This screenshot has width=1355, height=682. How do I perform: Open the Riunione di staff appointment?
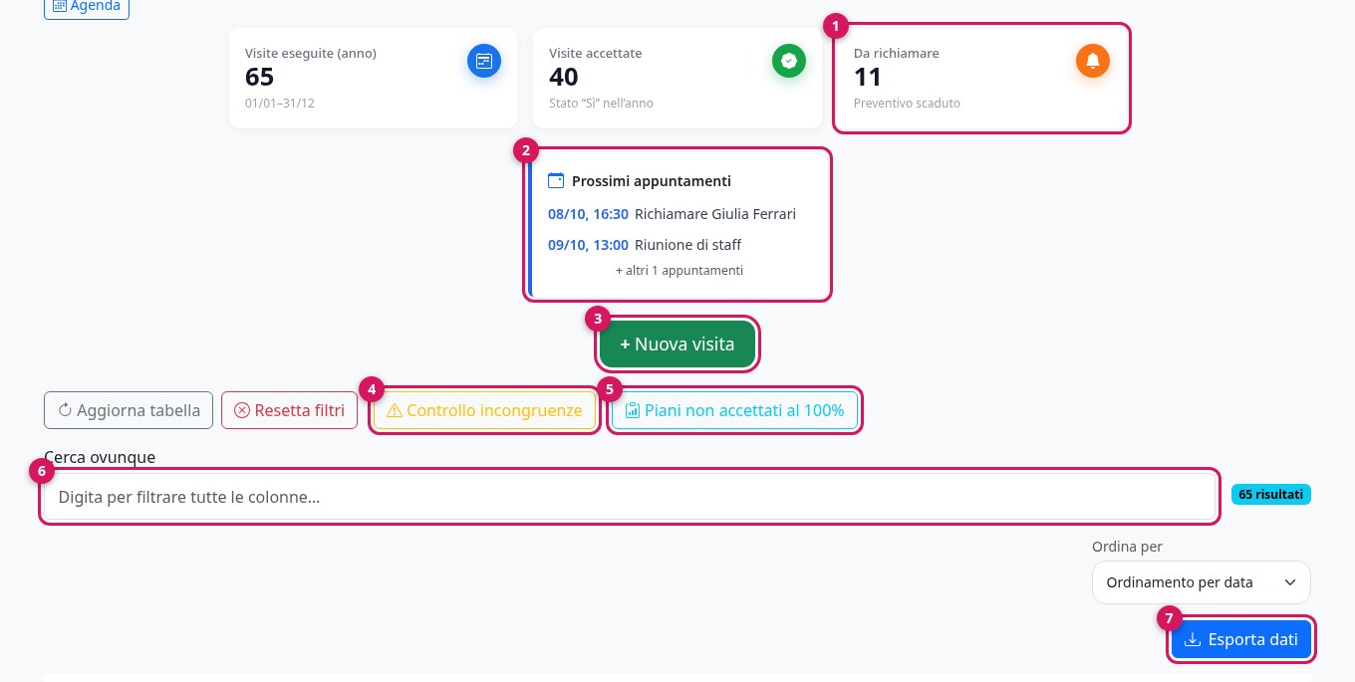(x=645, y=245)
